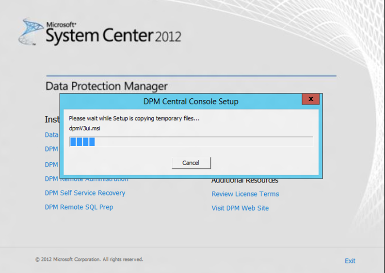Cancel the DPM Central Console Setup
The width and height of the screenshot is (385, 273).
tap(191, 163)
